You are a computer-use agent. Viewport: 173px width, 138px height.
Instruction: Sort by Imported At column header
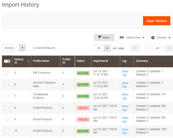coord(101,61)
